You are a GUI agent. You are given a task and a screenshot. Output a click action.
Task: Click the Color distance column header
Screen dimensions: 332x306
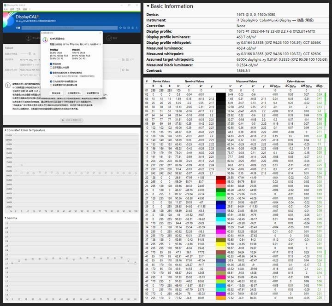click(x=296, y=81)
